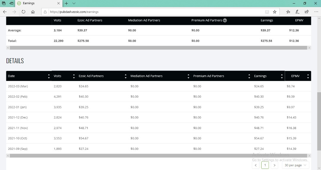Click summary table horizontal scrollbar
Screen dimensions: 321x170
coord(158,48)
